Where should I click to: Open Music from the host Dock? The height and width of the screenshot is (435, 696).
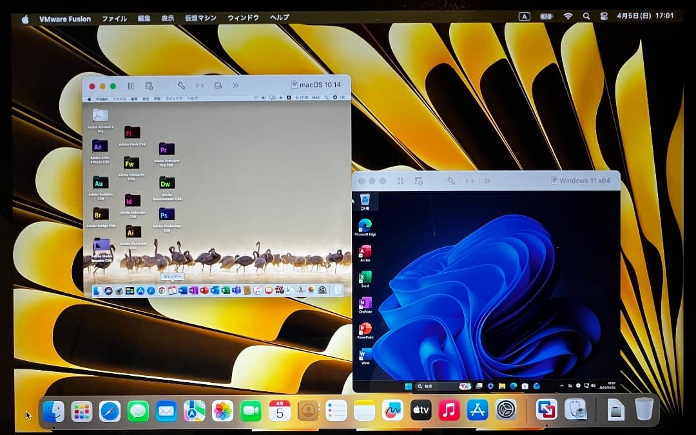tap(449, 411)
